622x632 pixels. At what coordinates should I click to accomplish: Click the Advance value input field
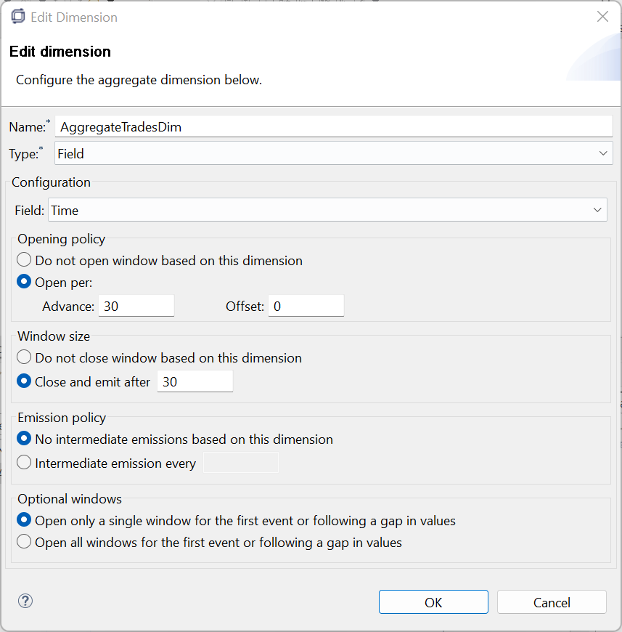pyautogui.click(x=136, y=306)
